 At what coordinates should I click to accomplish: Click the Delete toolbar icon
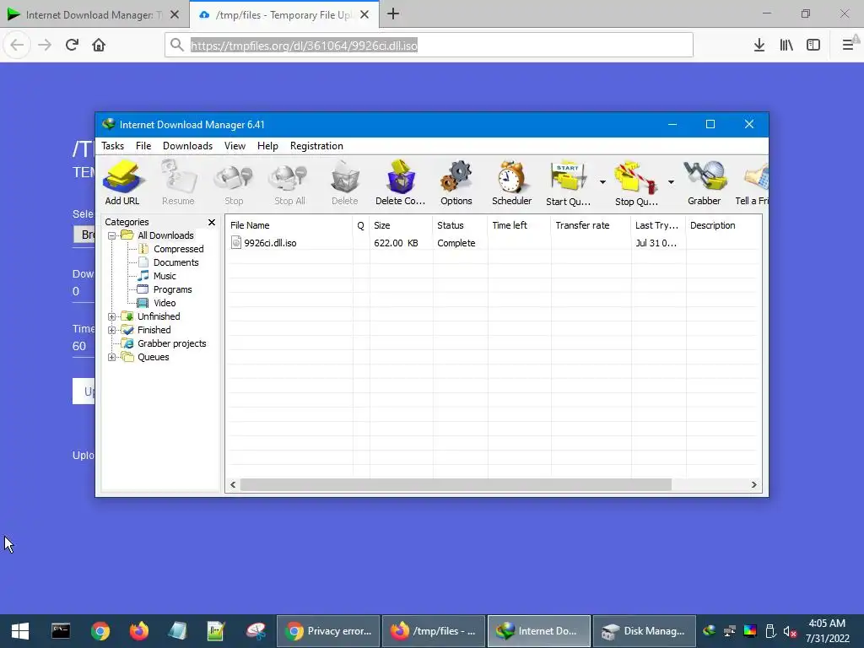click(345, 182)
